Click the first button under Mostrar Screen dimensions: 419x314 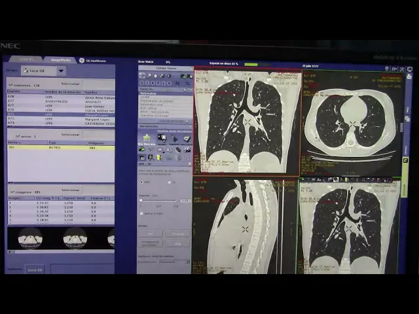(151, 234)
